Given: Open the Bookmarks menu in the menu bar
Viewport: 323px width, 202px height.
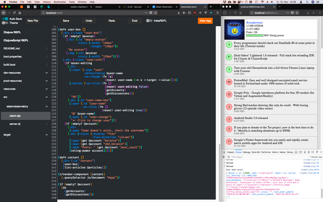Looking at the screenshot, I should tap(60, 2).
